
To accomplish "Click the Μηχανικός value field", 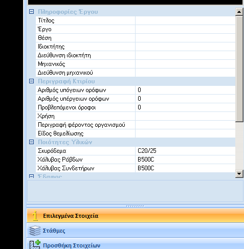I will pyautogui.click(x=185, y=64).
